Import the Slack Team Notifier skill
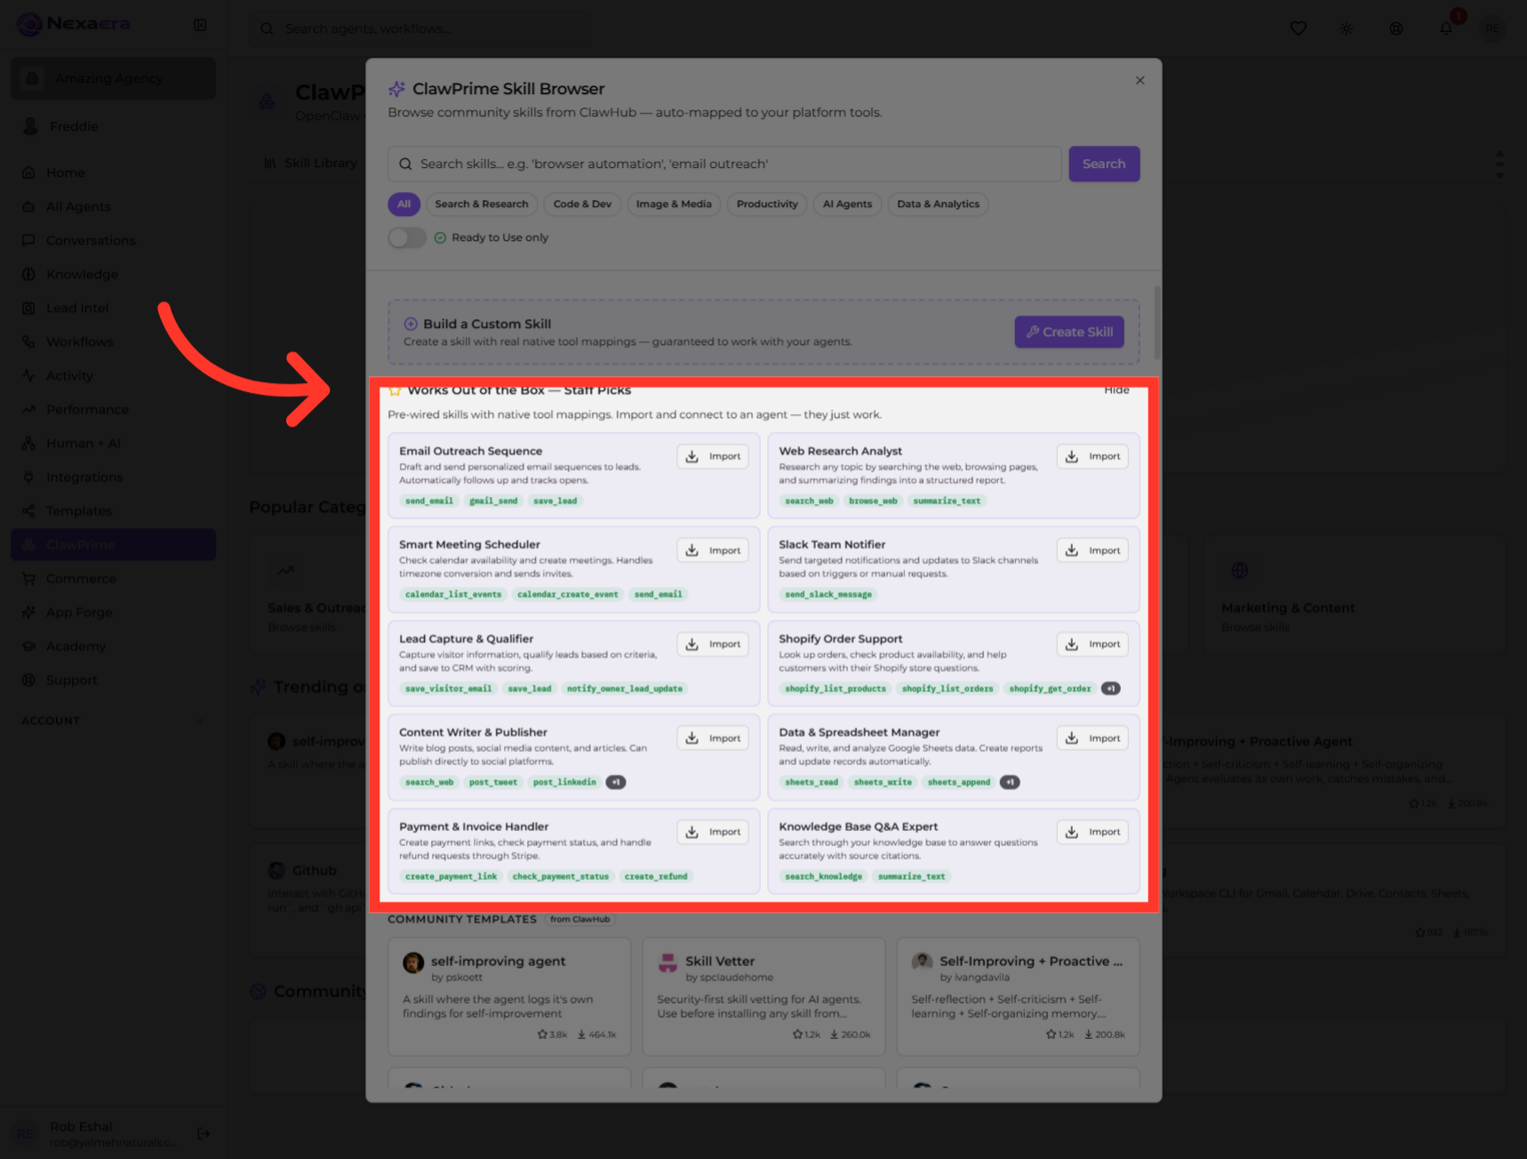 1092,550
